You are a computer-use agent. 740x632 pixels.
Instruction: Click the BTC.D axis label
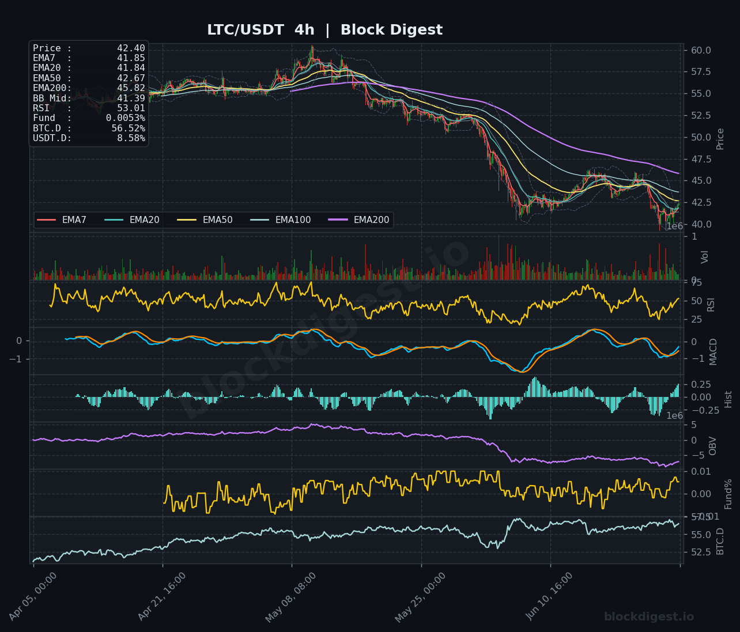pyautogui.click(x=720, y=541)
